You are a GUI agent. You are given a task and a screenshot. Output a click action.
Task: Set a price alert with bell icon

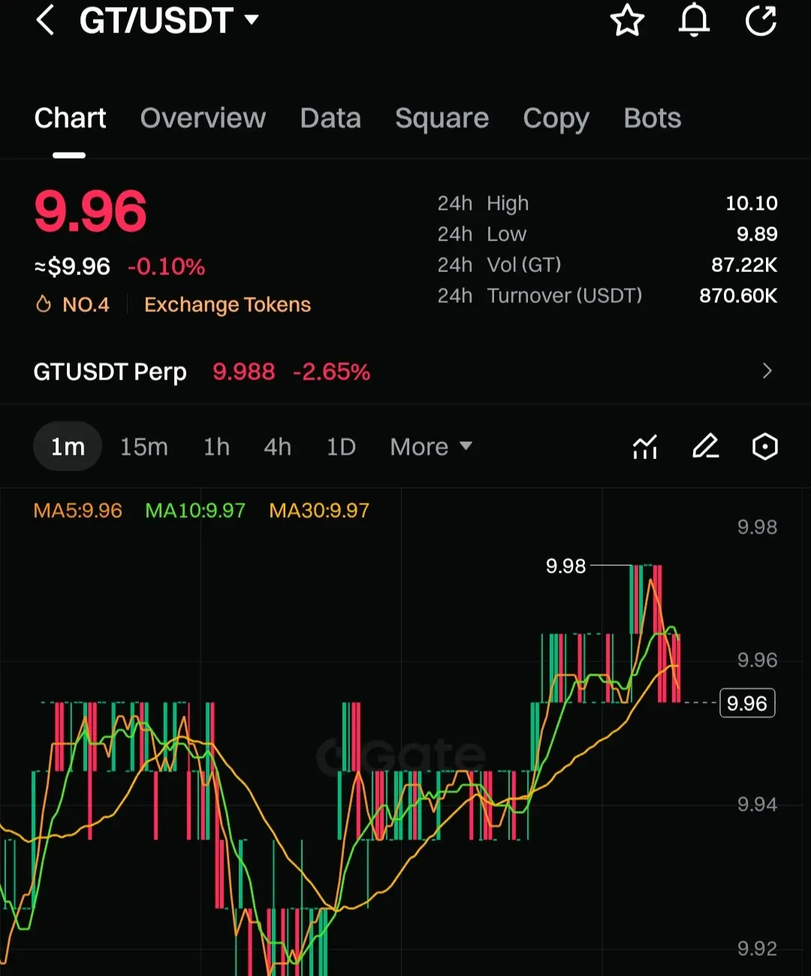[x=694, y=20]
